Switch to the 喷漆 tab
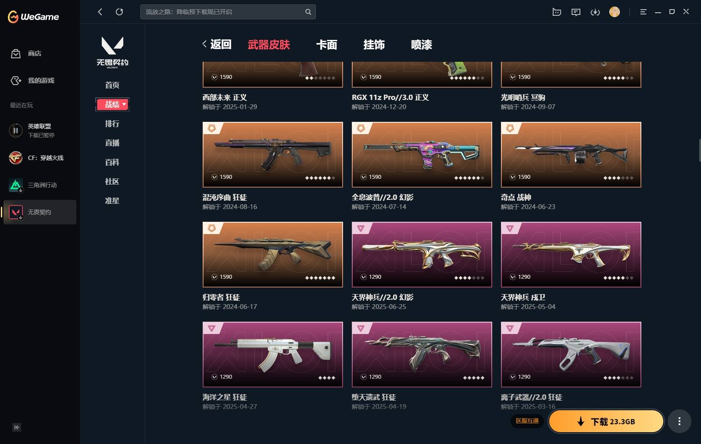Viewport: 701px width, 444px height. pyautogui.click(x=422, y=45)
